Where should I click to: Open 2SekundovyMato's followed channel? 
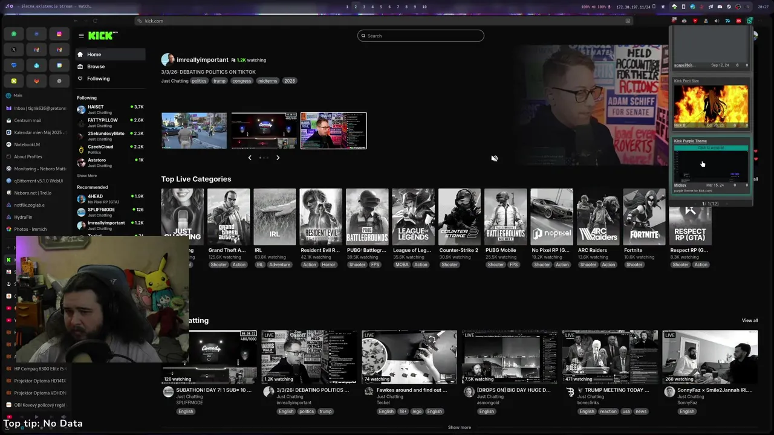[x=110, y=136]
